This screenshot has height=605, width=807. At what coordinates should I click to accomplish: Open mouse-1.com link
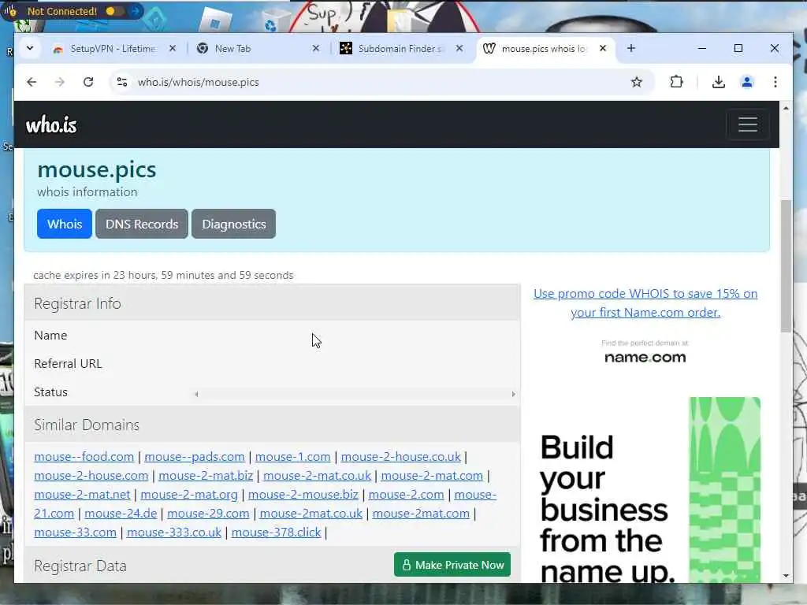click(293, 457)
